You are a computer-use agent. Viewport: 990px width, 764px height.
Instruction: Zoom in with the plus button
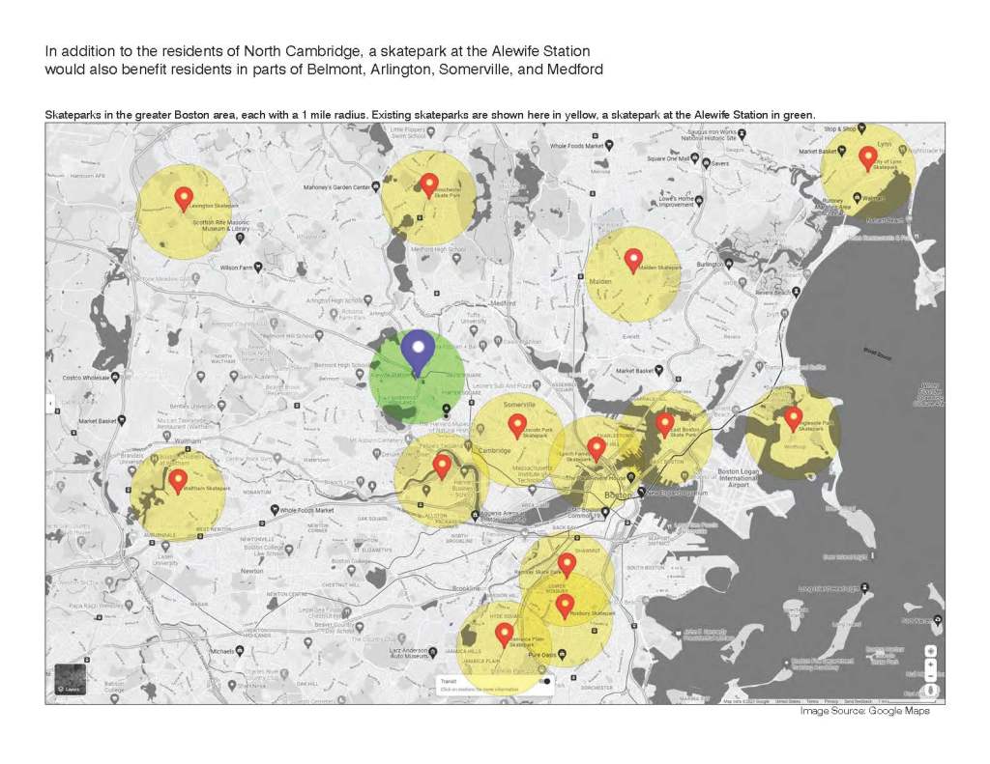coord(931,665)
